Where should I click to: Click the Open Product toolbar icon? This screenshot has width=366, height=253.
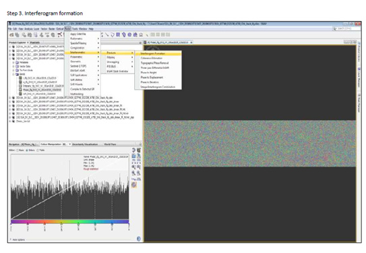[11, 35]
